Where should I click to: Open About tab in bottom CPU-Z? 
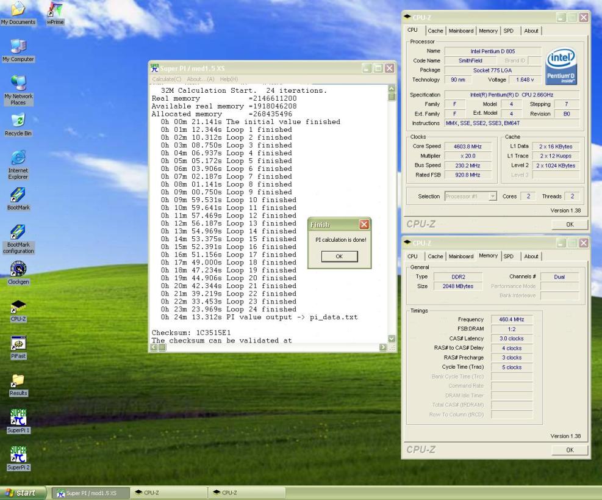[x=531, y=256]
